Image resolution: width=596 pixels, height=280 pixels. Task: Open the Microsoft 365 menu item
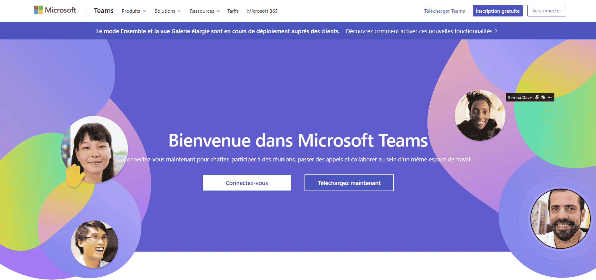click(262, 11)
